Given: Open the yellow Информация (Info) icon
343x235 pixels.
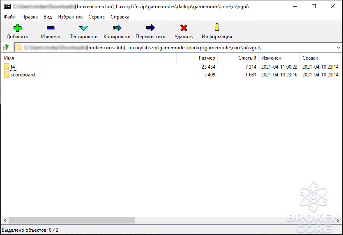Looking at the screenshot, I should [217, 28].
